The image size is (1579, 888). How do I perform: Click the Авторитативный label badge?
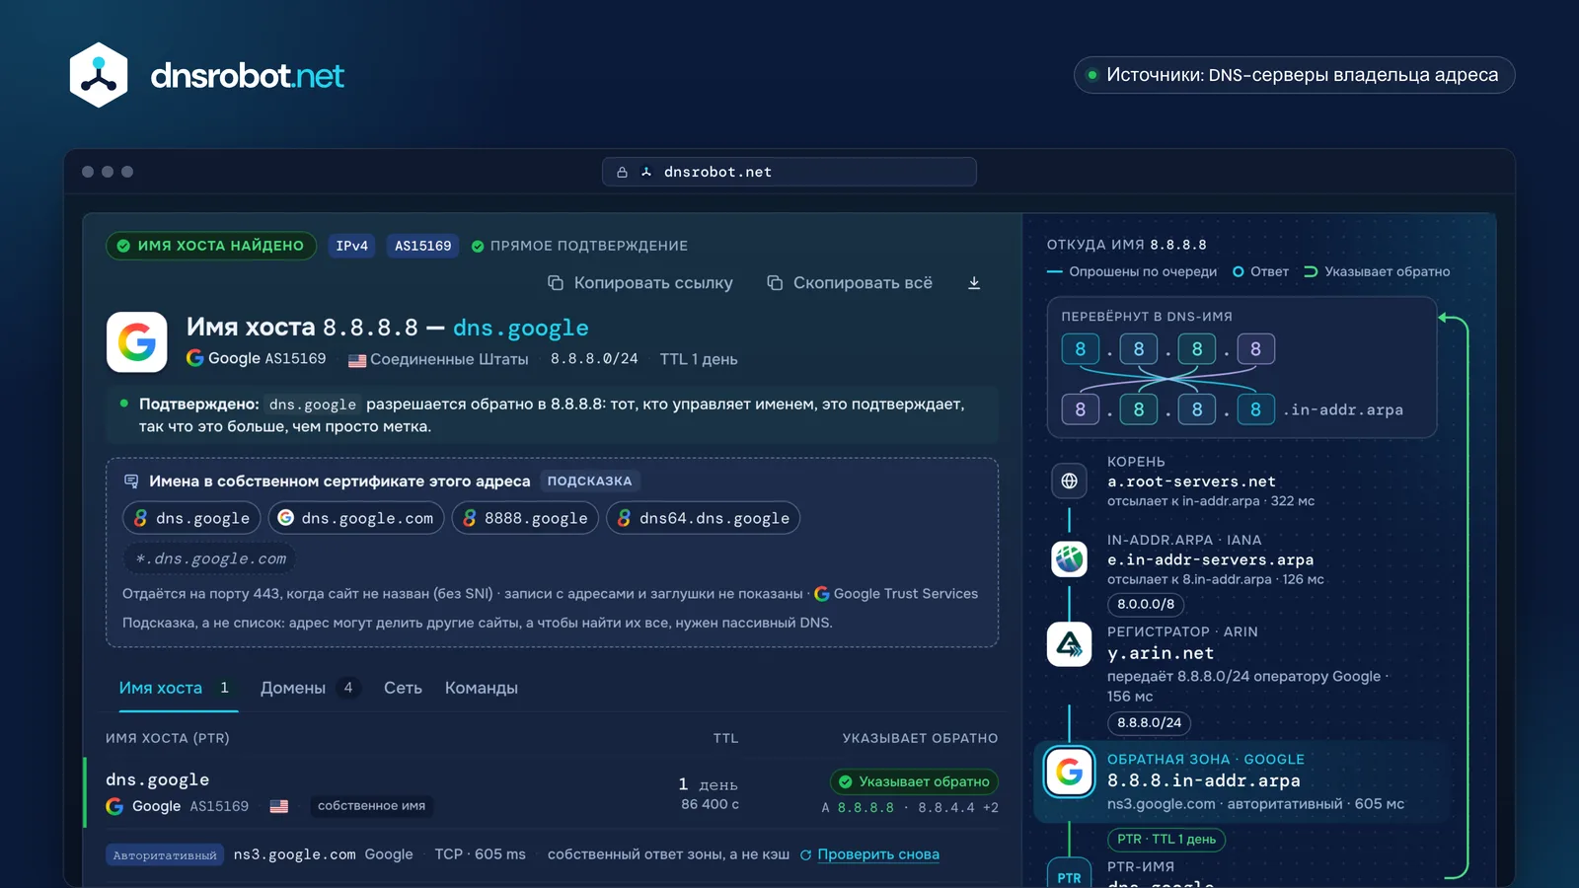pos(165,855)
